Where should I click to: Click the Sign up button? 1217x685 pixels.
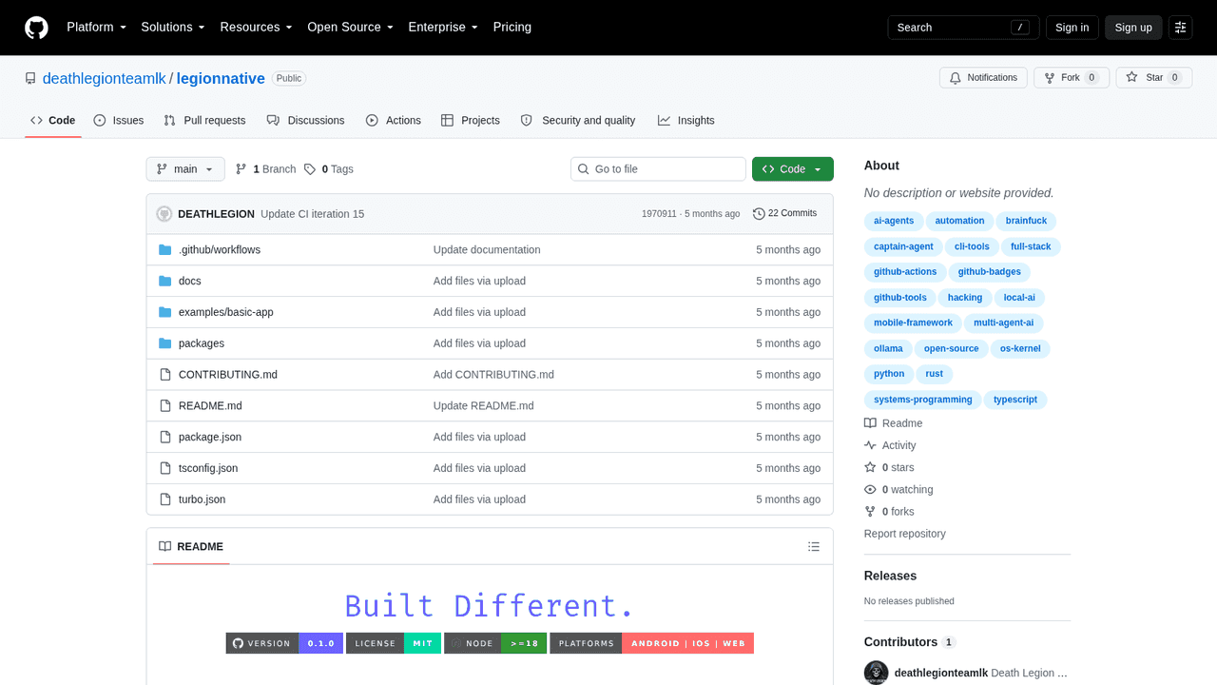tap(1133, 28)
